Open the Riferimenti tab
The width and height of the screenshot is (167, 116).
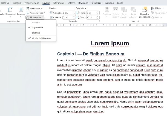59,3
